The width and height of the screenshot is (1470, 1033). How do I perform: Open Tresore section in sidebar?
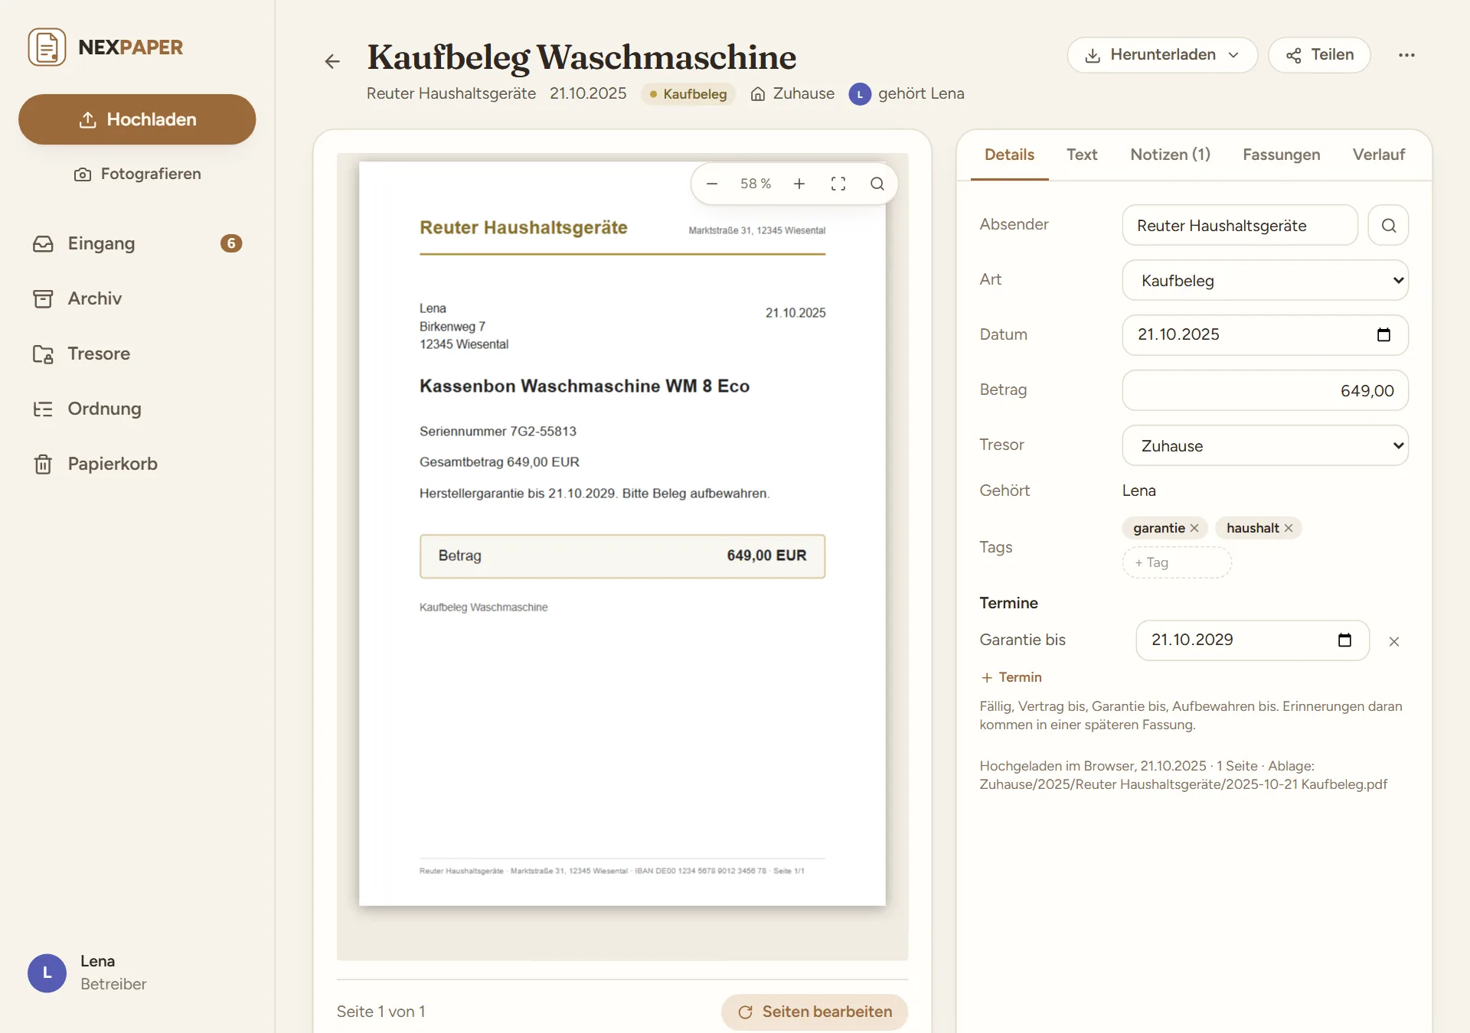(x=137, y=354)
